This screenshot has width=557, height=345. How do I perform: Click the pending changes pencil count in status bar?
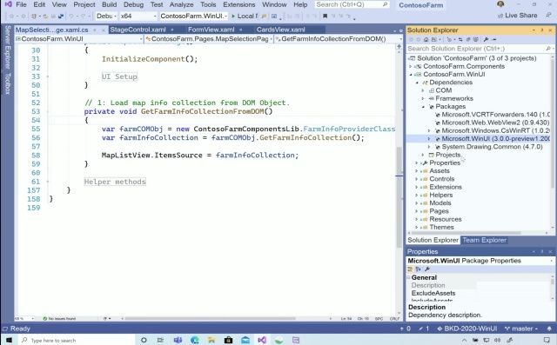coord(424,328)
